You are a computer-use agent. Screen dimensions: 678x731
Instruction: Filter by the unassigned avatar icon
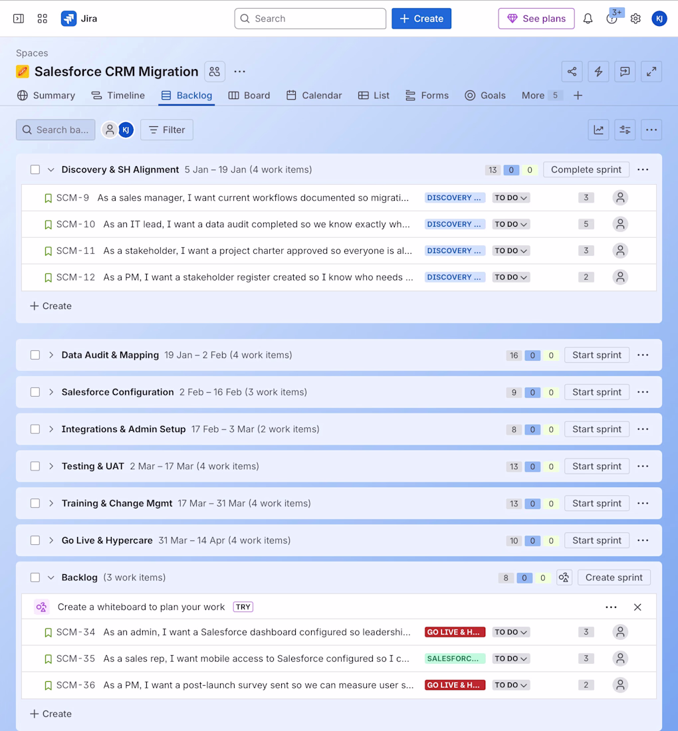click(x=110, y=130)
